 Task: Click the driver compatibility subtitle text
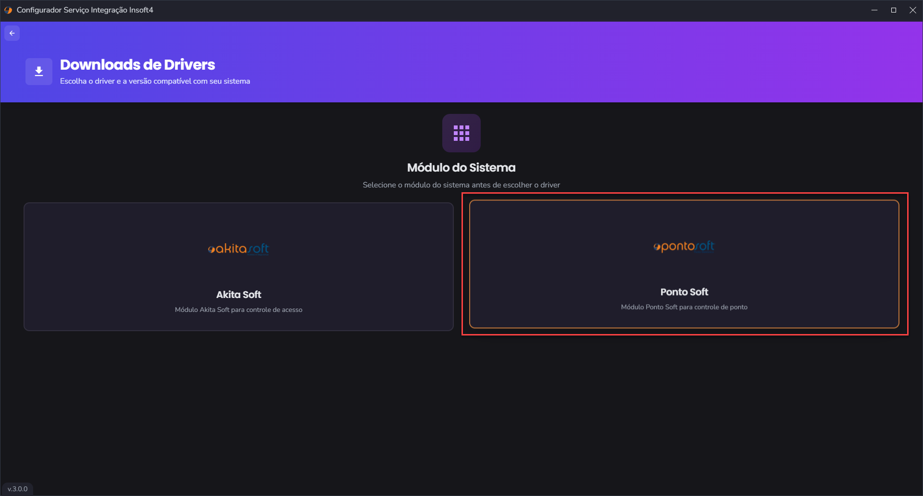155,81
